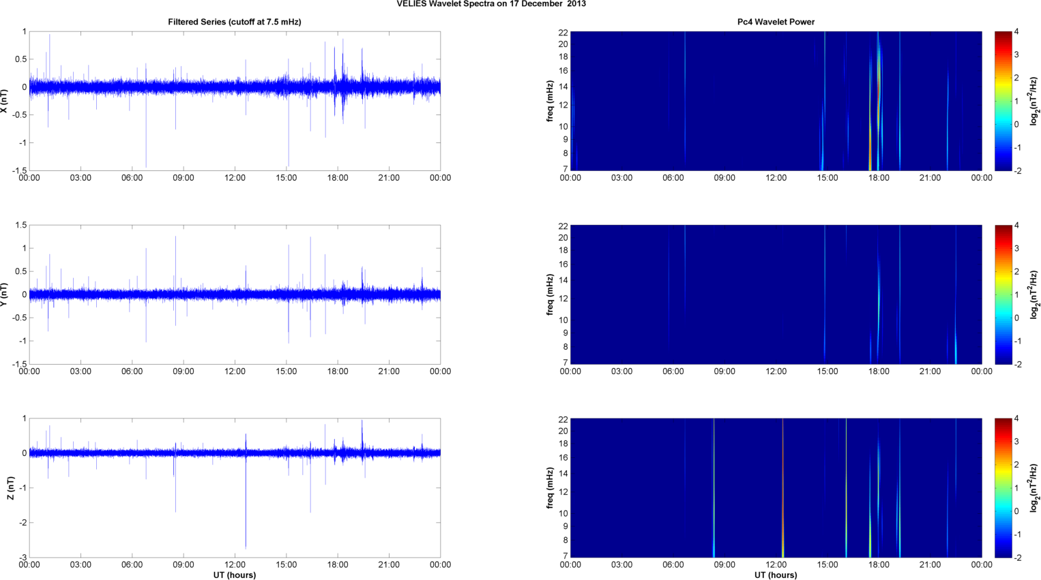Click the "4" tick on the top colorbar
The width and height of the screenshot is (1041, 580).
(1016, 32)
